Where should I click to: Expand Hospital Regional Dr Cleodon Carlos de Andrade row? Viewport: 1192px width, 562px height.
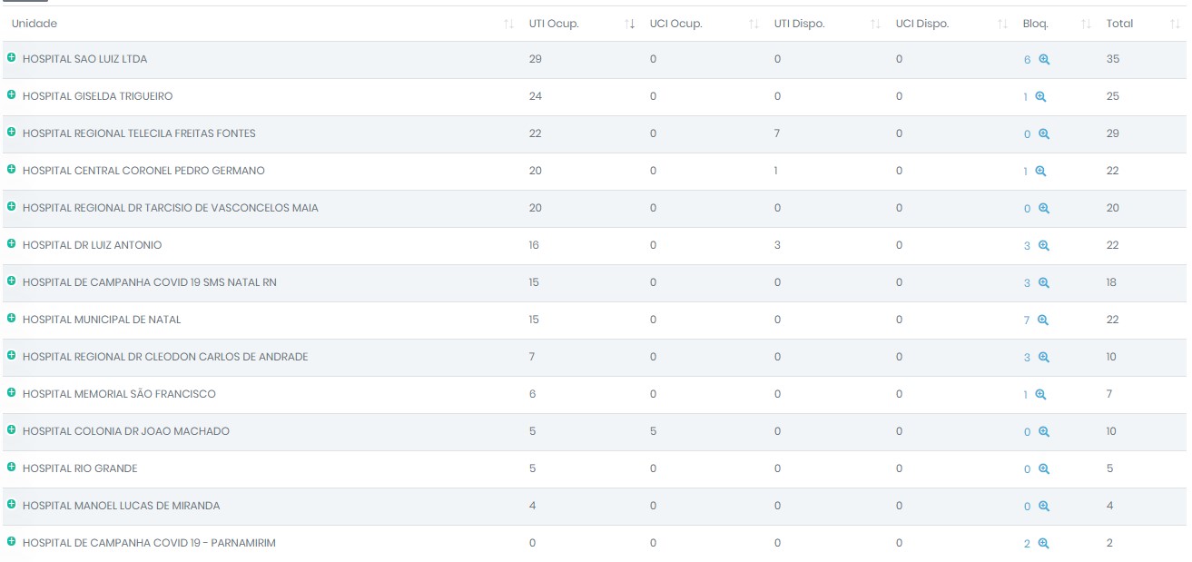click(12, 356)
